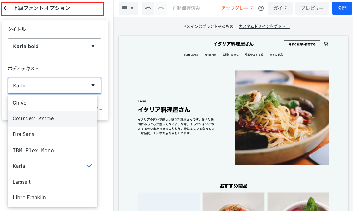Click the about description paragraph
The width and height of the screenshot is (353, 211).
pyautogui.click(x=176, y=126)
